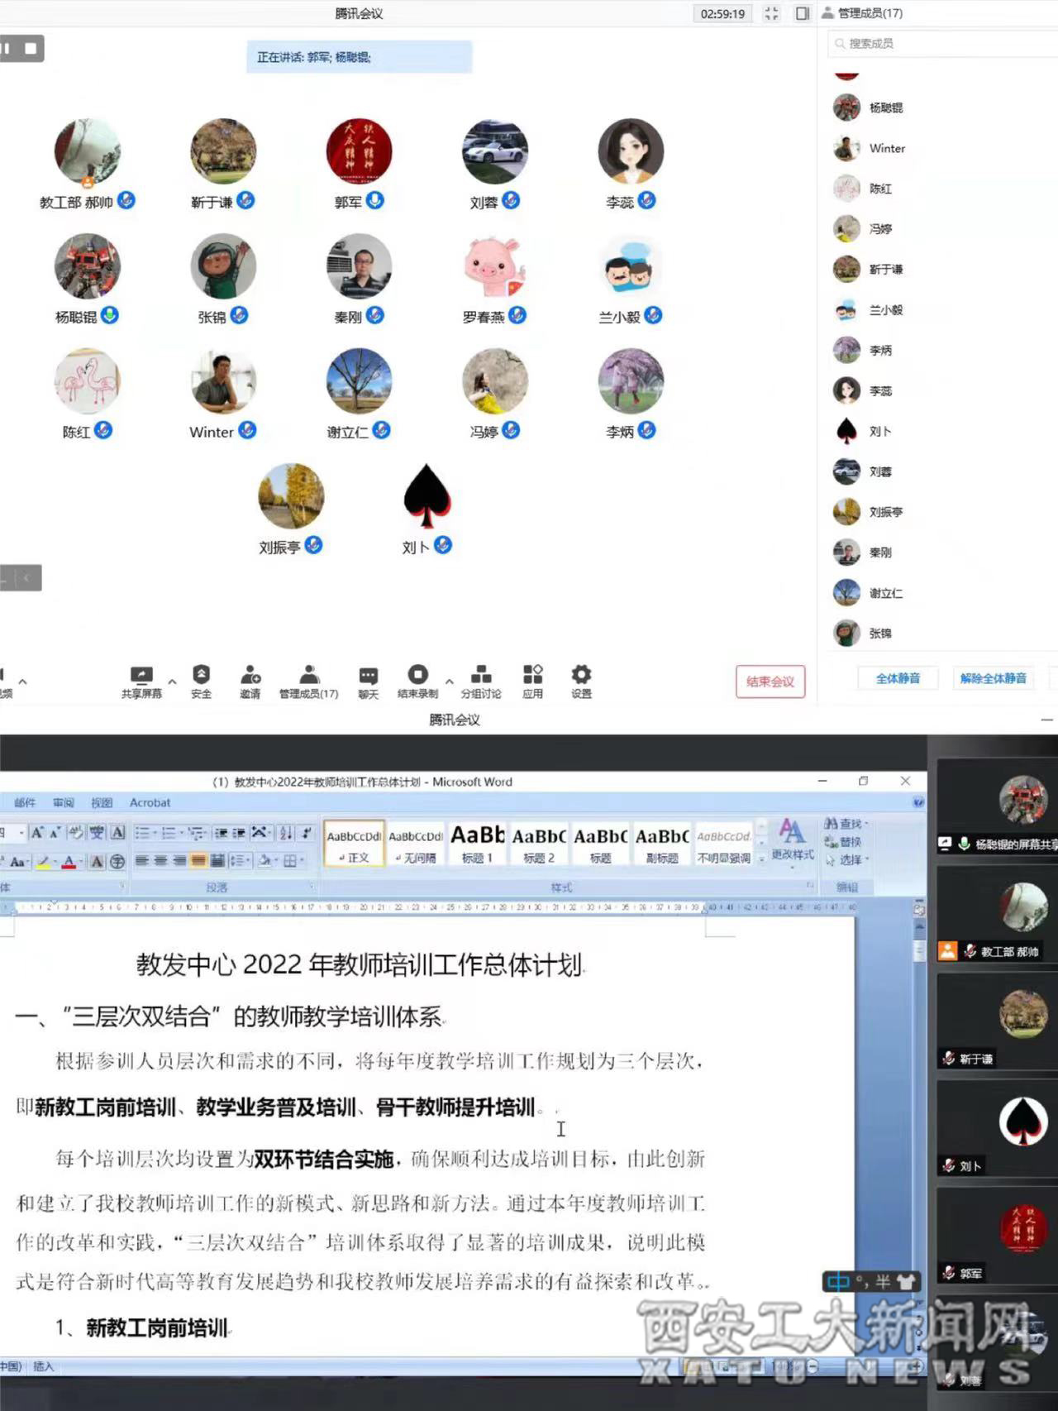The image size is (1058, 1411).
Task: Toggle the side panel layout icon
Action: pos(802,13)
